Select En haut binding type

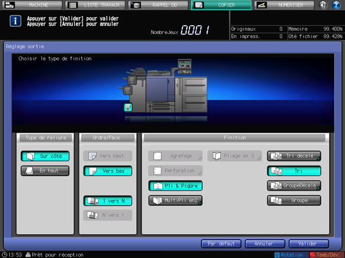[45, 171]
